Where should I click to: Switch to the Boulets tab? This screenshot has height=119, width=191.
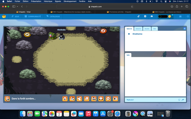click(x=147, y=29)
